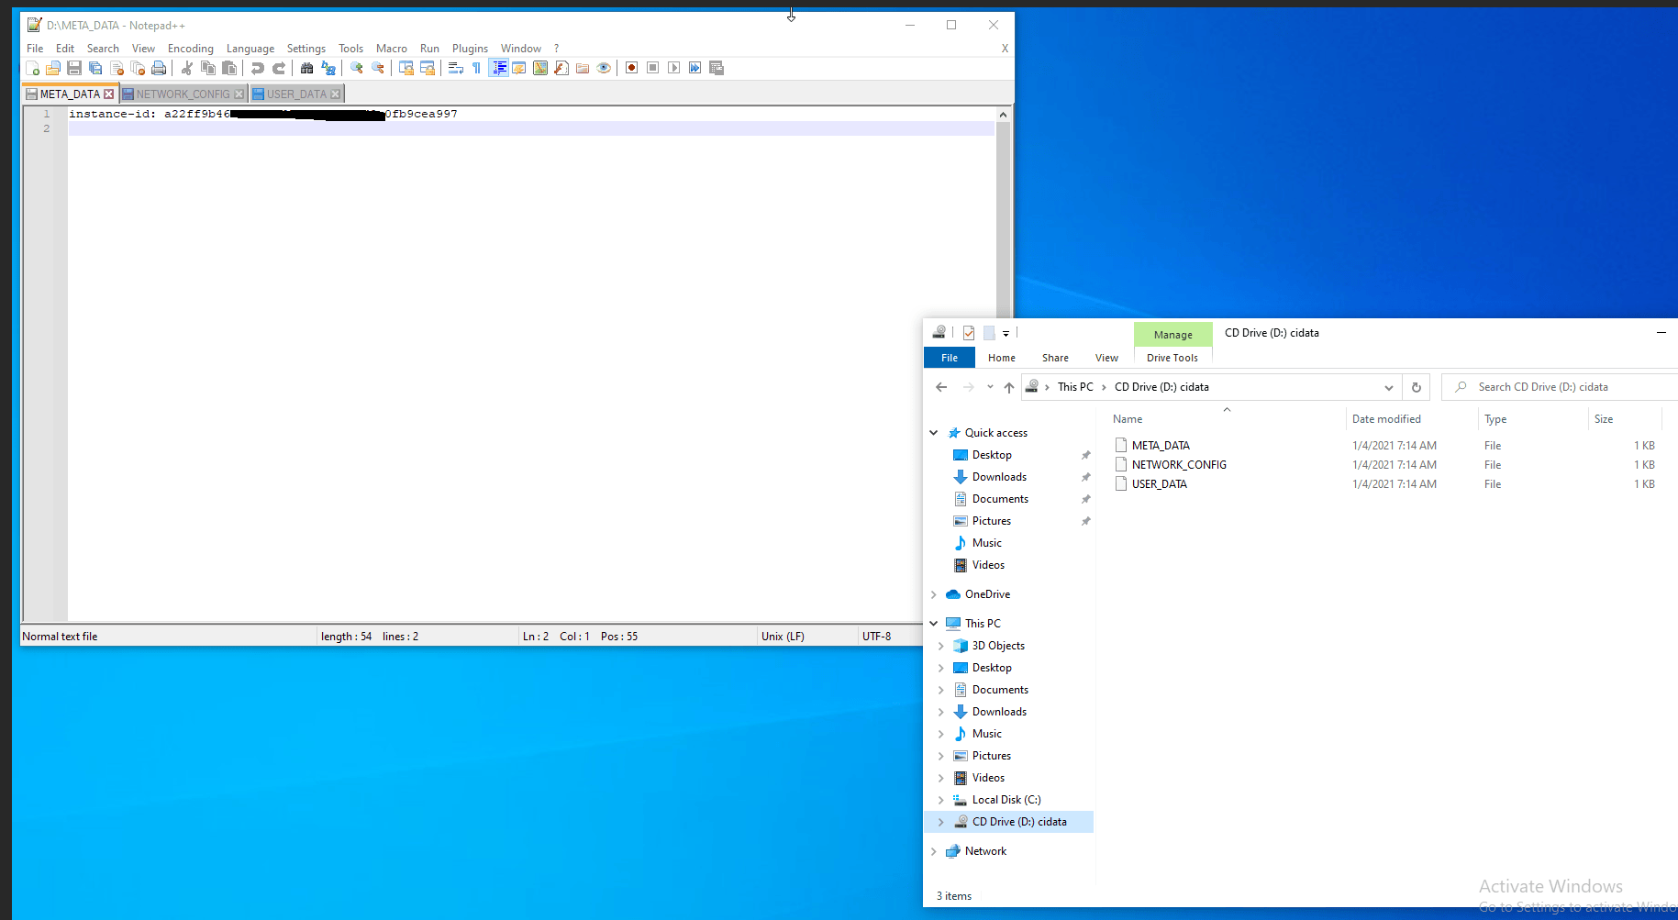Click the Paste toolbar icon
Viewport: 1678px width, 920px height.
229,68
